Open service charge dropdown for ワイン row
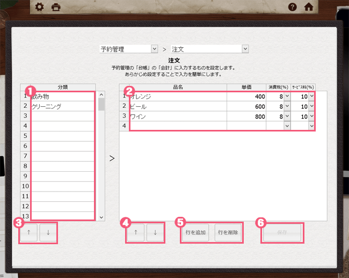The height and width of the screenshot is (278, 349). pyautogui.click(x=311, y=116)
